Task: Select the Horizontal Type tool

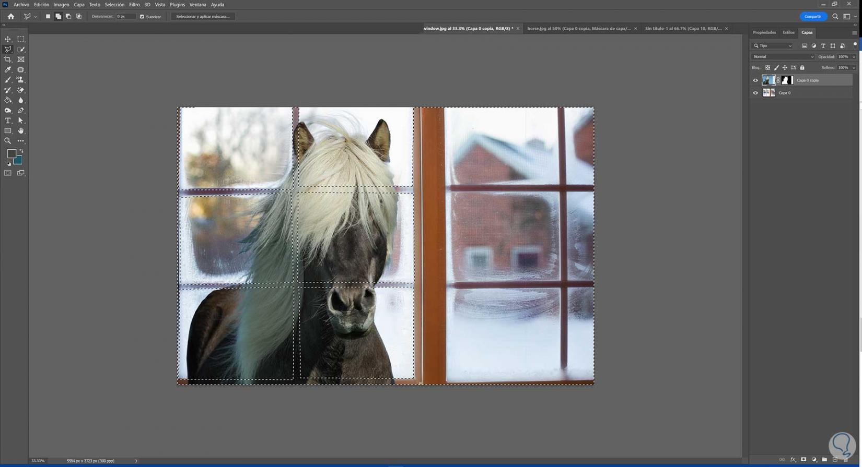Action: 8,121
